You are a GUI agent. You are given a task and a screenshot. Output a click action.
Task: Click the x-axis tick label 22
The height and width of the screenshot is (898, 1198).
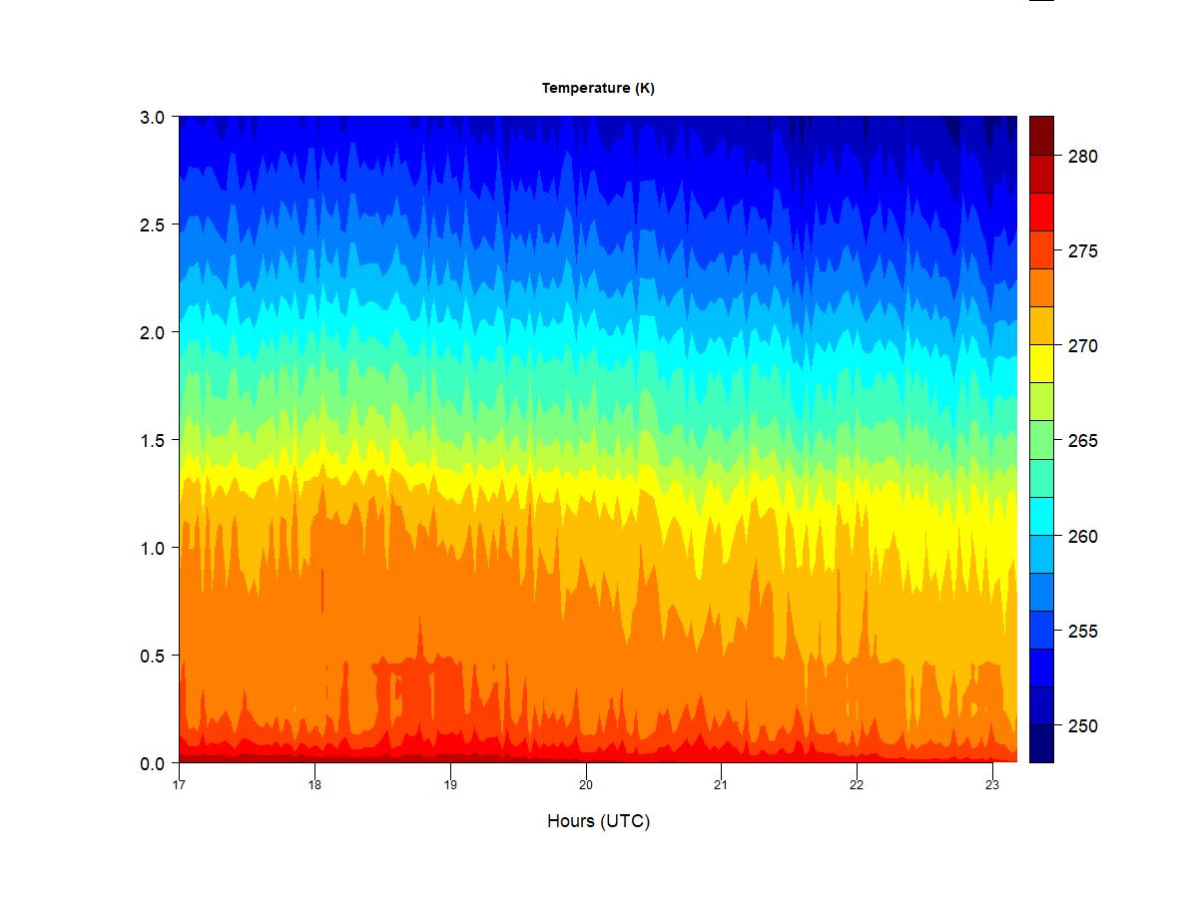(x=857, y=784)
